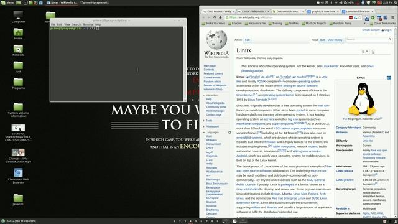Expand Print/export sidebar section
This screenshot has width=398, height=224.
coord(211,126)
